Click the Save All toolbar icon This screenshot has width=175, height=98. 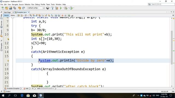pyautogui.click(x=14, y=8)
